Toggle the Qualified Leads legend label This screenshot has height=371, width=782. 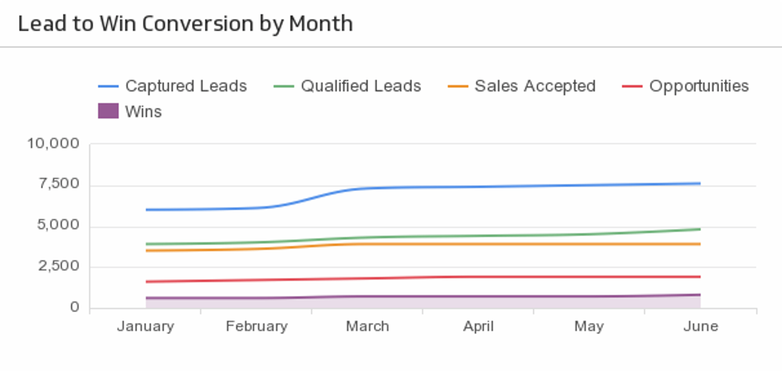361,86
